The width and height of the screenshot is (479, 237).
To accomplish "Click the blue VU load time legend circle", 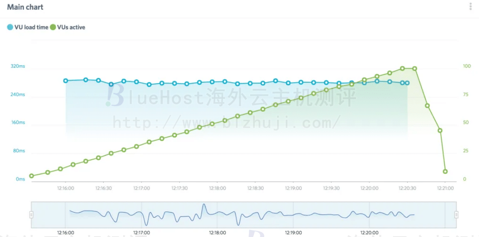I will click(x=10, y=27).
